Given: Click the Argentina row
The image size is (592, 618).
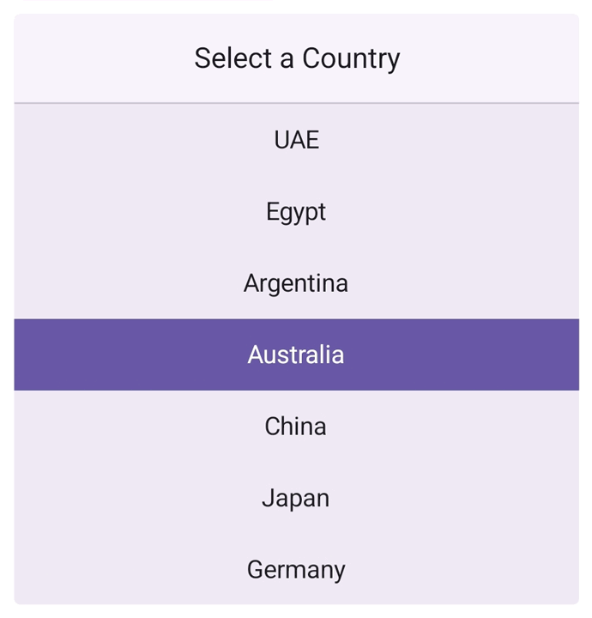Looking at the screenshot, I should click(x=296, y=283).
